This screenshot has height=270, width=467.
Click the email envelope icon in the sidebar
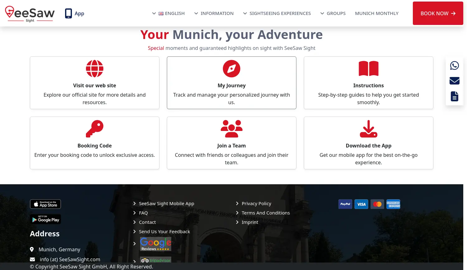pos(454,80)
